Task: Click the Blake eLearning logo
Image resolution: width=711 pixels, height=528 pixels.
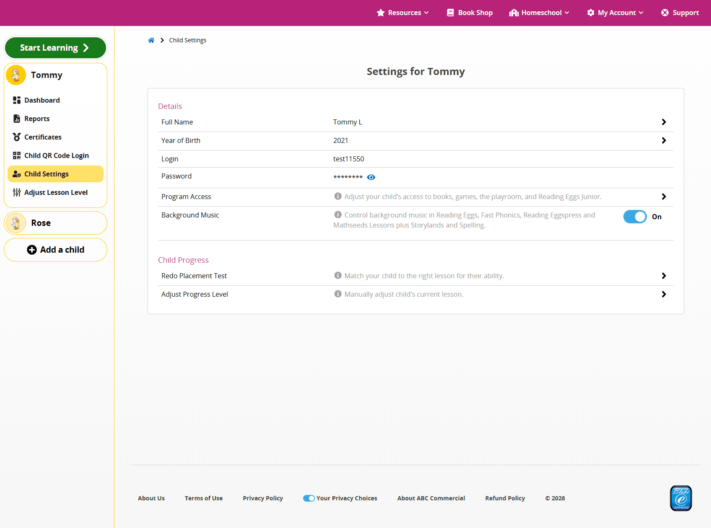Action: pyautogui.click(x=681, y=498)
